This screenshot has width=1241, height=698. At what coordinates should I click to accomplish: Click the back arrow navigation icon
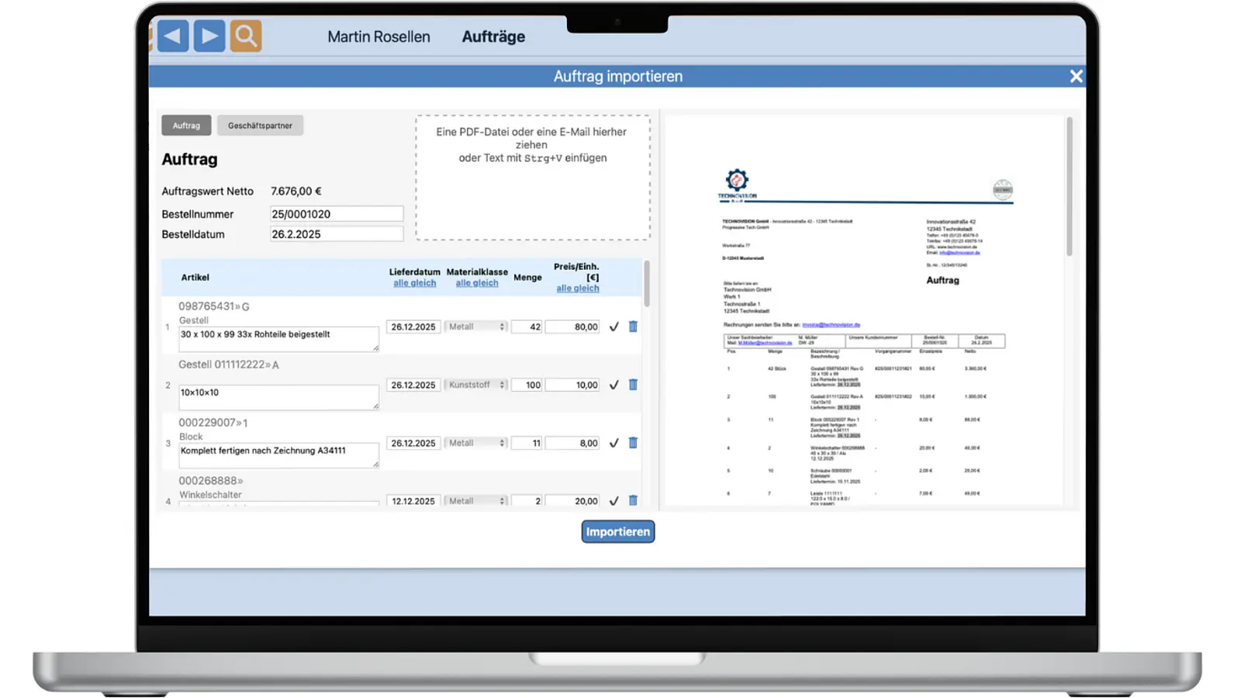tap(173, 36)
